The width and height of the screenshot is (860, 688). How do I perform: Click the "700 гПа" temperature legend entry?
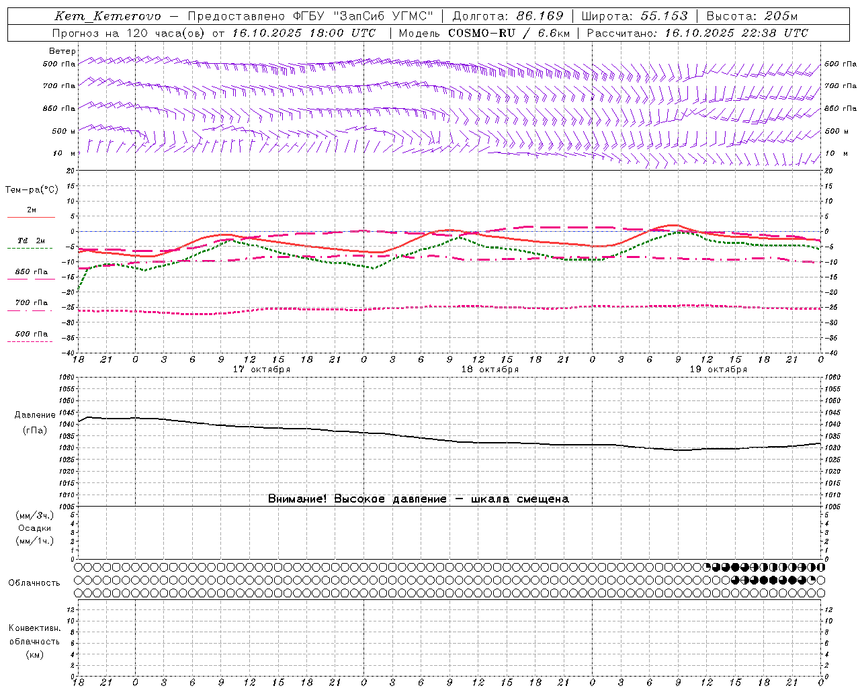tap(32, 303)
